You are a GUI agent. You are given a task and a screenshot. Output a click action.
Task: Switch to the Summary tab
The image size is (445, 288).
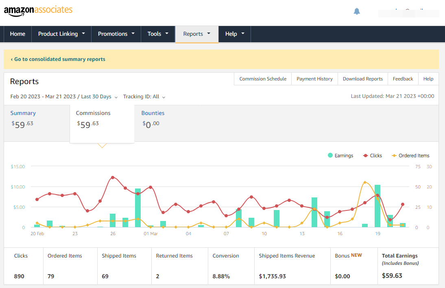tap(23, 113)
